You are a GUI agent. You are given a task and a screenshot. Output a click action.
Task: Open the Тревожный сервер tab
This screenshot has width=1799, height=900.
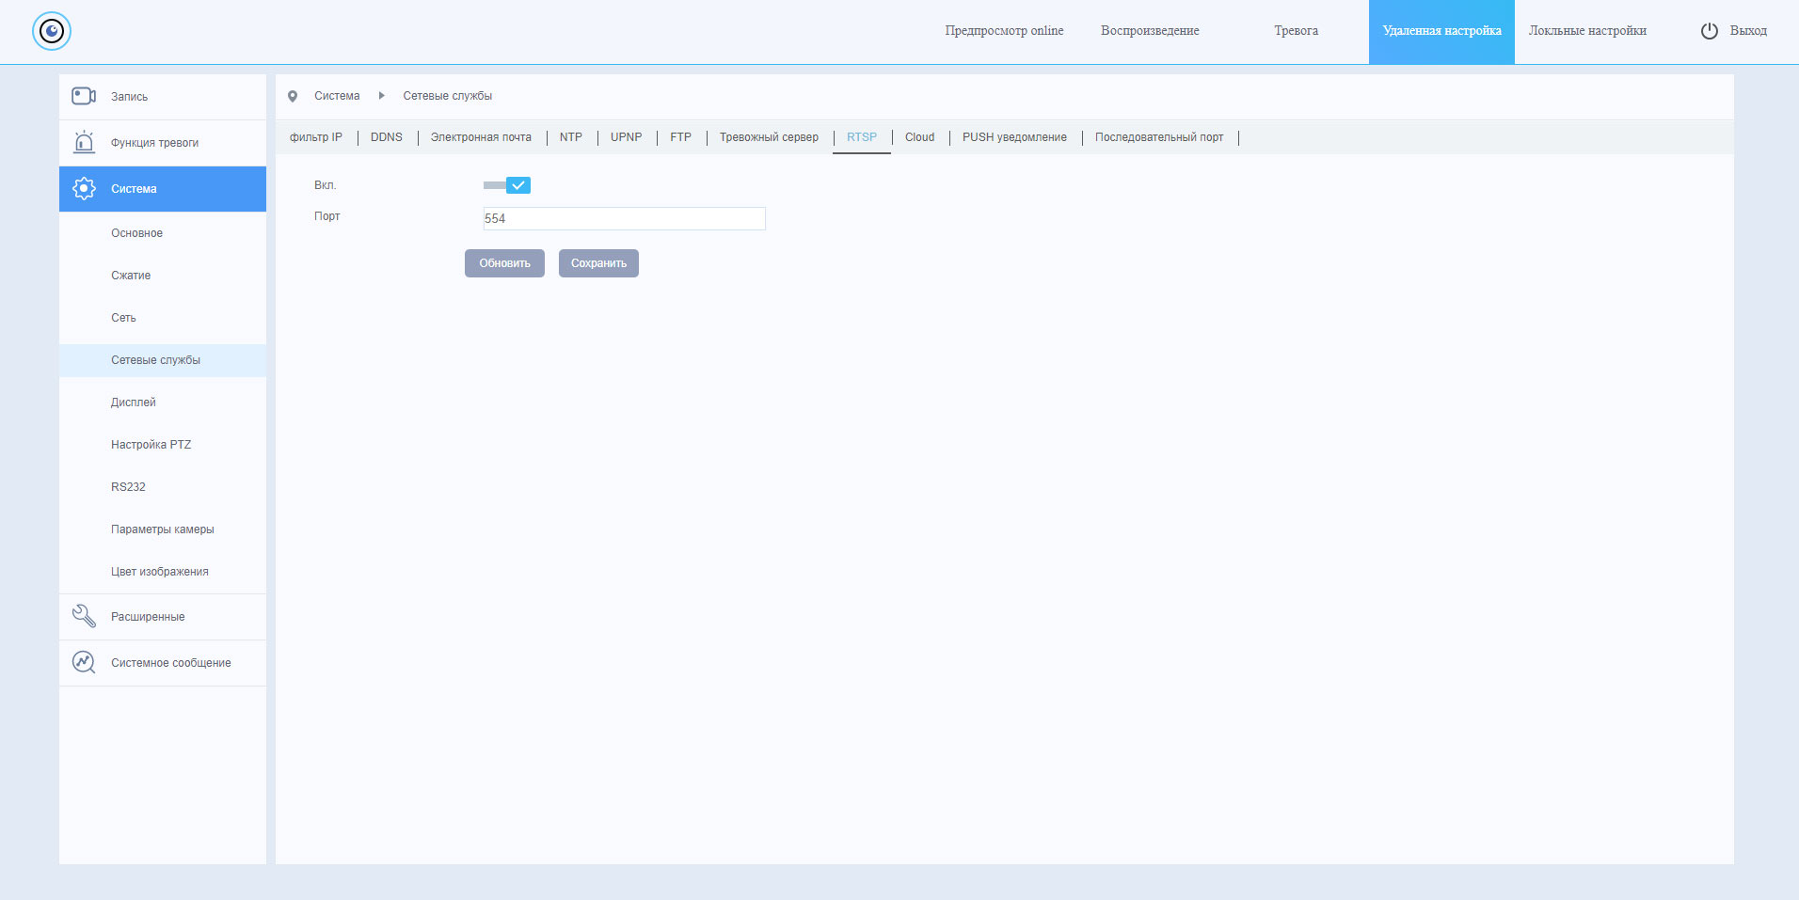[x=769, y=137]
